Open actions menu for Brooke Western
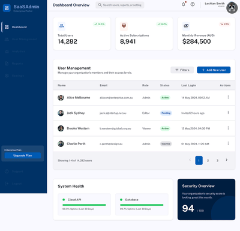Image resolution: width=240 pixels, height=231 pixels. 228,128
